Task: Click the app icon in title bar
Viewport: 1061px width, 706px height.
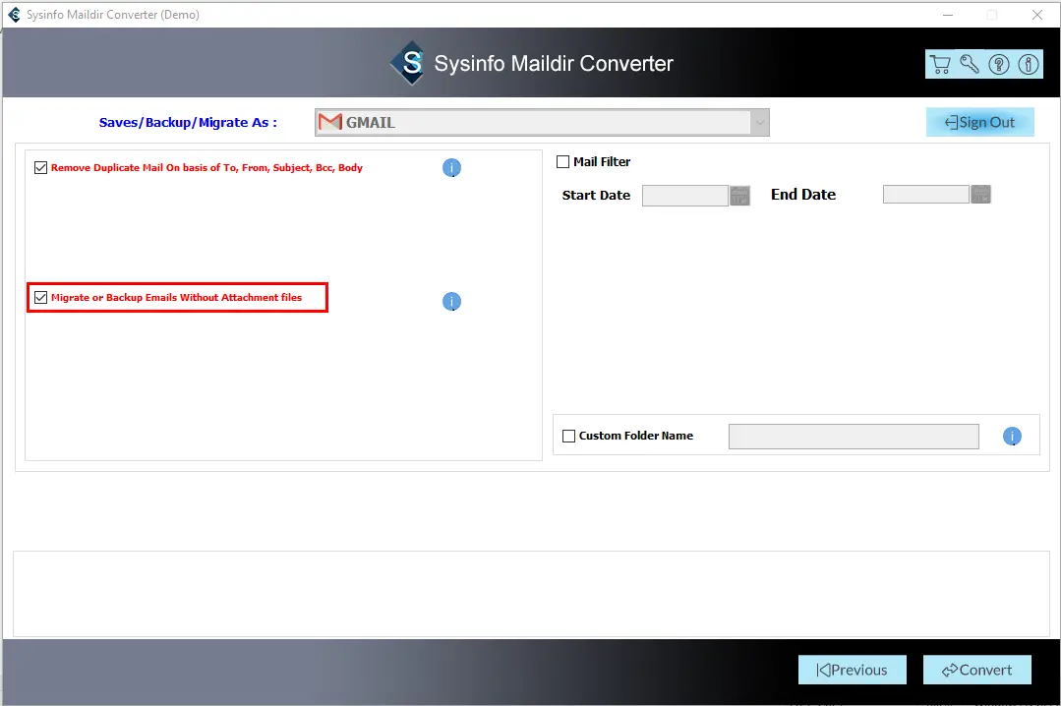Action: [x=14, y=14]
